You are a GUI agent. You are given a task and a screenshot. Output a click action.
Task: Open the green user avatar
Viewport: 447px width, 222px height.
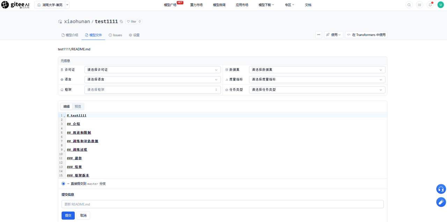(x=441, y=5)
